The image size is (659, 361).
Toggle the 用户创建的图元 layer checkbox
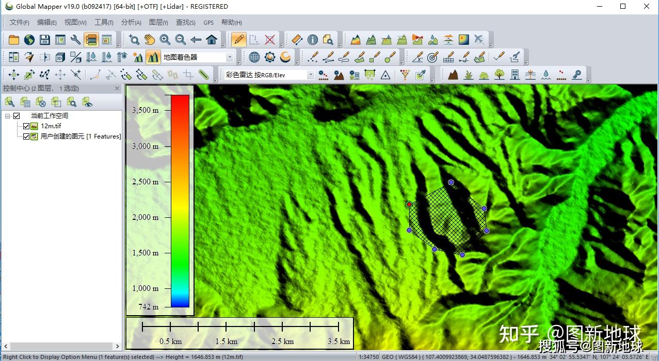tap(27, 136)
